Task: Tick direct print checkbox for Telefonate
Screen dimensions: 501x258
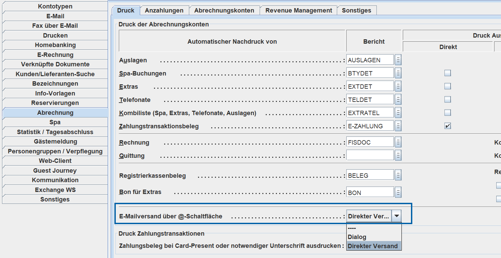Action: (x=448, y=100)
